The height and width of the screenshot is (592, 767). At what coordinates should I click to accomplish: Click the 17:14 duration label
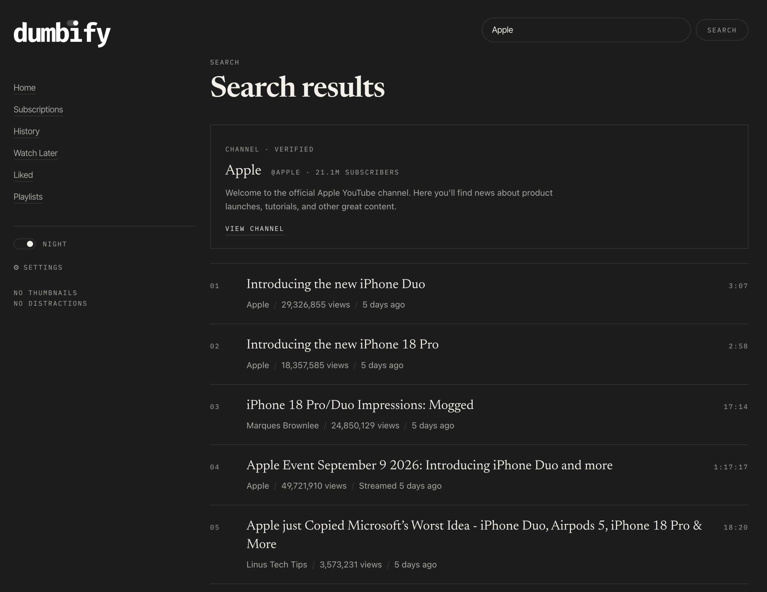point(736,407)
